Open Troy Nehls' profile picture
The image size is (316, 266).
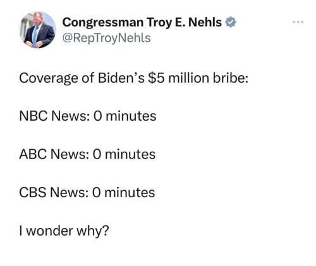38,30
